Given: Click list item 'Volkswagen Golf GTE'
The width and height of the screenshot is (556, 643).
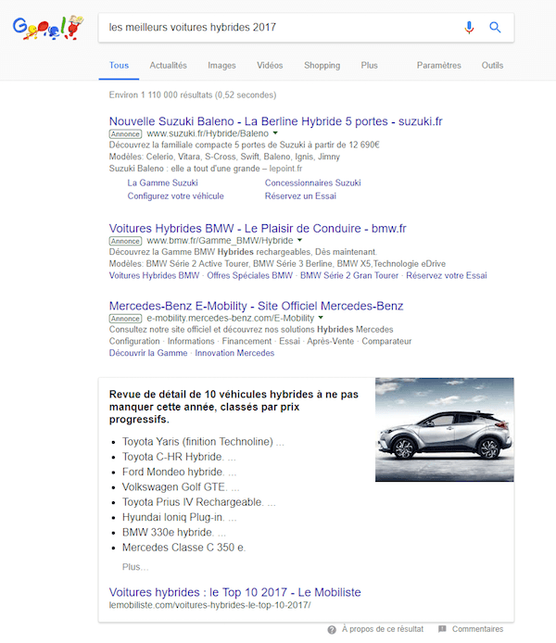Looking at the screenshot, I should coord(174,487).
